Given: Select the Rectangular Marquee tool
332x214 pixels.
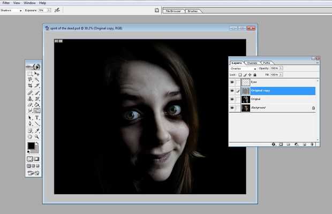Looking at the screenshot, I should point(30,74).
